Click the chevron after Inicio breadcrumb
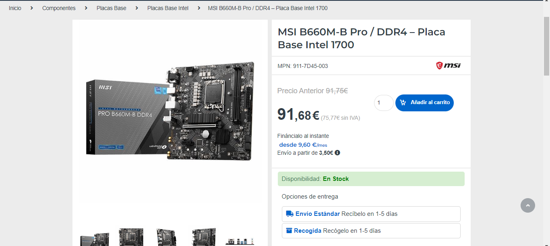550x246 pixels. tap(32, 8)
